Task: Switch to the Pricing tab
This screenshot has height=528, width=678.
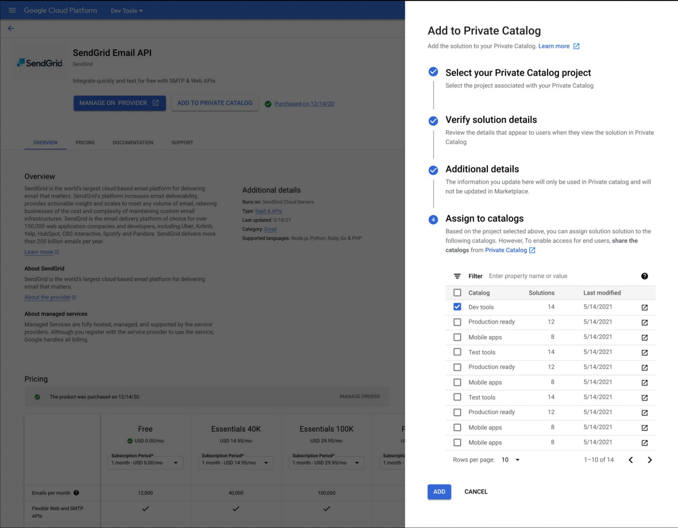Action: 85,142
